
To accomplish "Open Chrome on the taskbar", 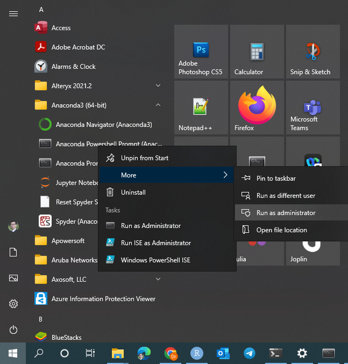I will pyautogui.click(x=171, y=353).
